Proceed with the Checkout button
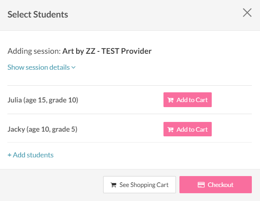260x201 pixels. [216, 185]
